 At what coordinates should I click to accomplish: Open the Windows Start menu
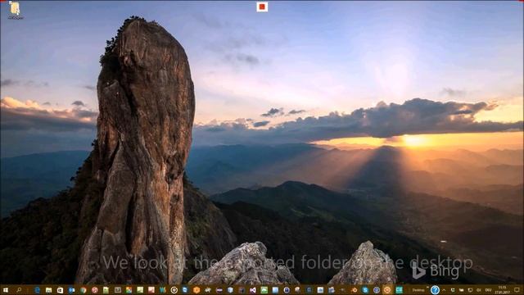pos(6,290)
